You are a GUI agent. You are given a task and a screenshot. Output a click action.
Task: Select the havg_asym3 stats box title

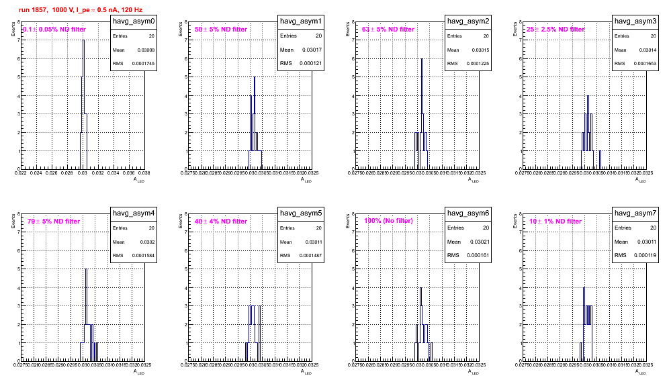pyautogui.click(x=635, y=21)
